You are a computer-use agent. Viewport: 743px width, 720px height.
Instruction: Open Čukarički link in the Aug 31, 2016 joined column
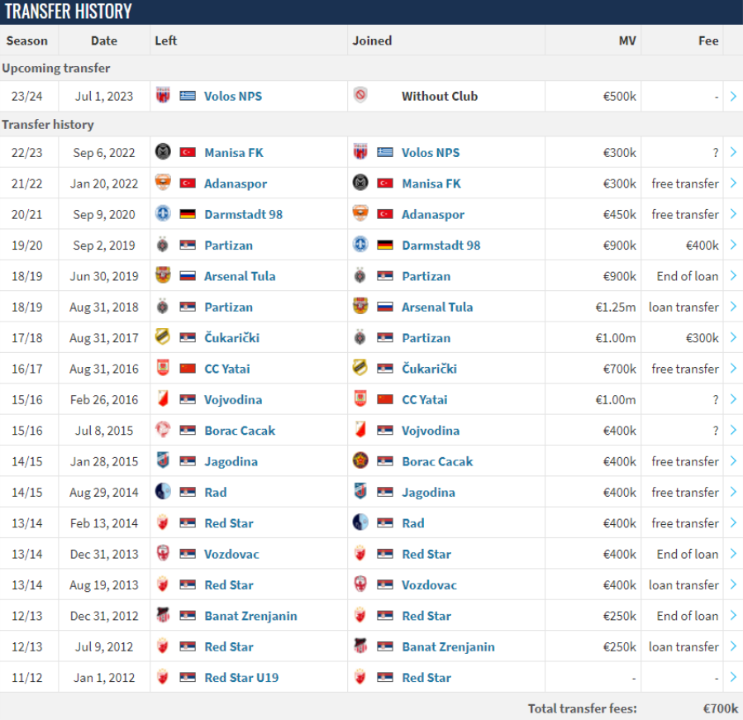click(429, 369)
